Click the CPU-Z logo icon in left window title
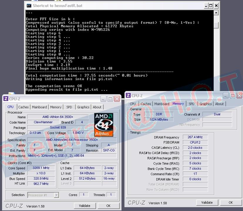Viewport: 243px width, 211px height. pyautogui.click(x=6, y=99)
